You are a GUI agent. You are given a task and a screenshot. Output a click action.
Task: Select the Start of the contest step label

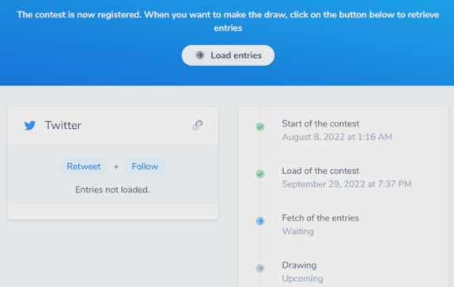coord(320,124)
